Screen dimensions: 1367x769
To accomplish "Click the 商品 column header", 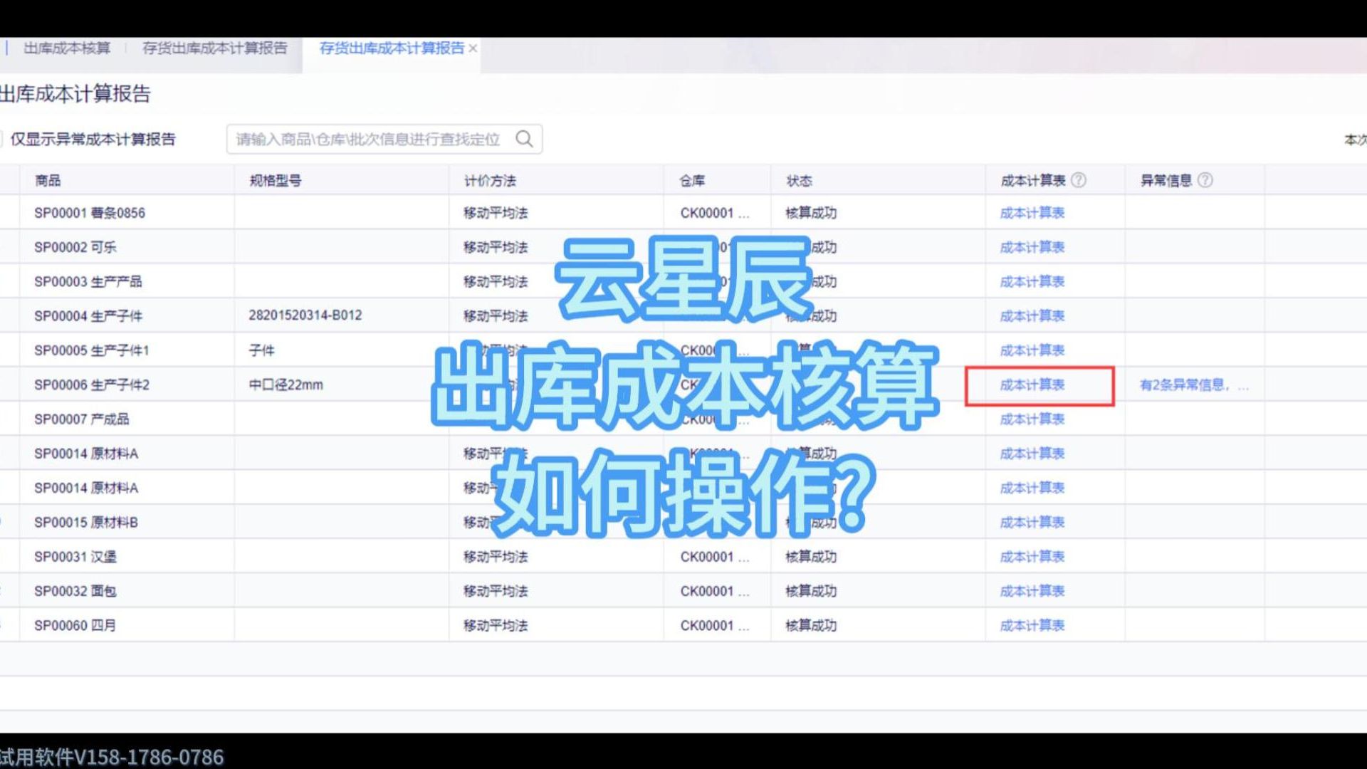I will pyautogui.click(x=48, y=180).
